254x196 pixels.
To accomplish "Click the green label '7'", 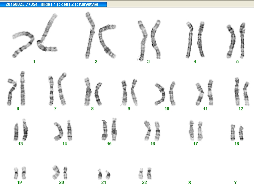I will click(x=55, y=109).
